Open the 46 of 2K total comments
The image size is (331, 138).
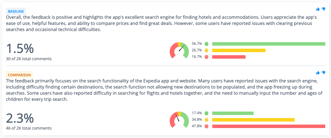pyautogui.click(x=29, y=128)
